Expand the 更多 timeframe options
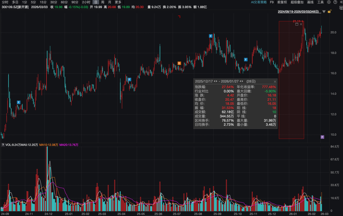This screenshot has width=343, height=216. 118,2
